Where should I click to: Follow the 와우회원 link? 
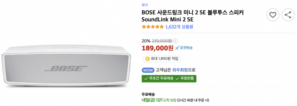[180, 70]
